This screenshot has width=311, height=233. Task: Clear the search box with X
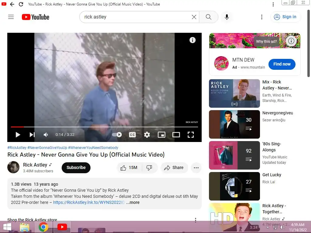coord(194,17)
